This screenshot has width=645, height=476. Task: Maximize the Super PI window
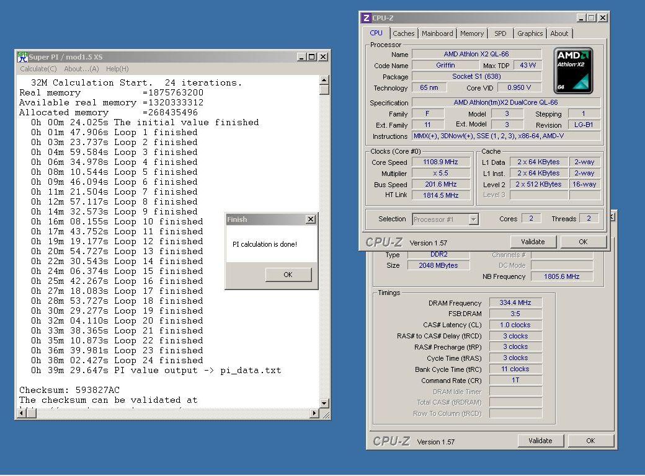click(x=312, y=57)
